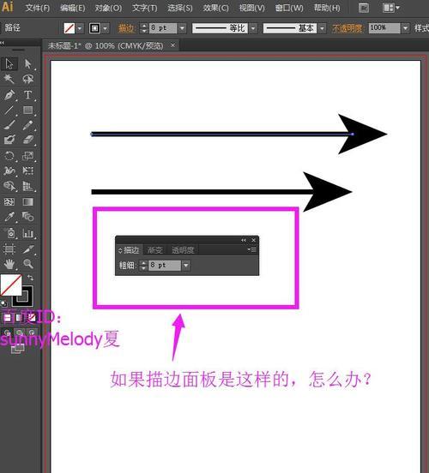
Task: Select the Symbol Sprayer tool
Action: [x=10, y=233]
